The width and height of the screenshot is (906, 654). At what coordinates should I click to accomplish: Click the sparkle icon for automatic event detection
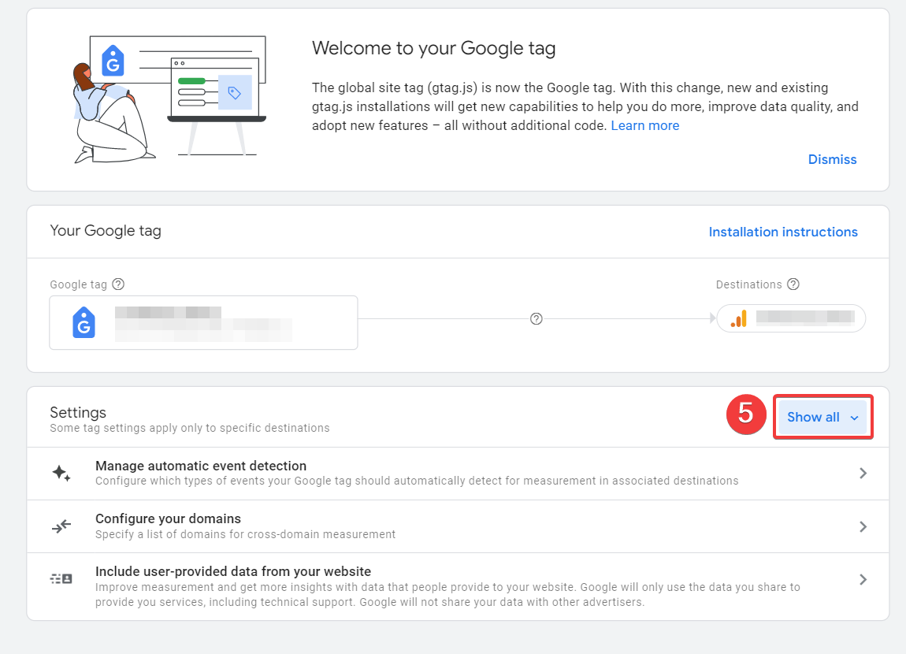click(x=61, y=474)
